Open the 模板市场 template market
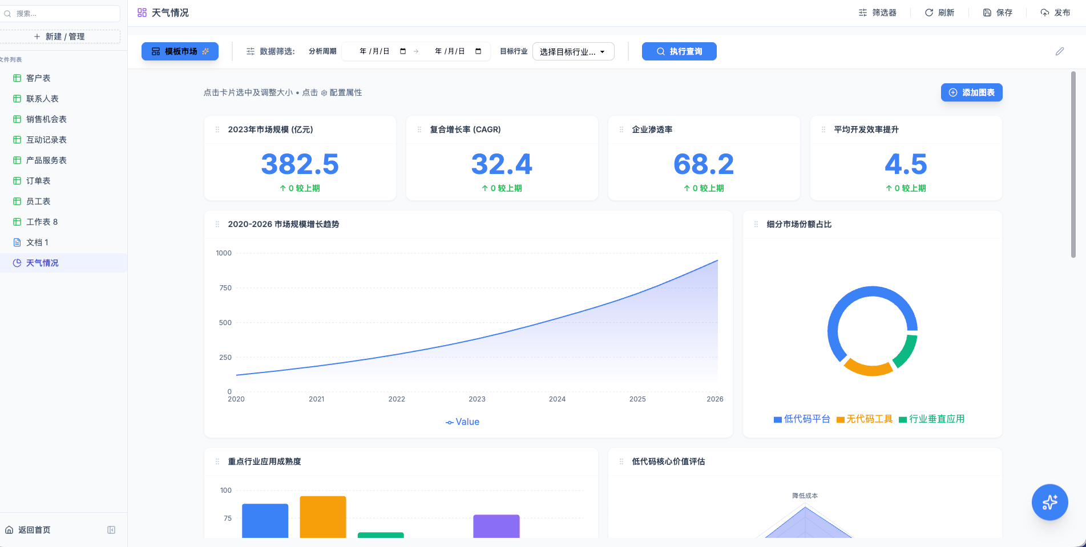This screenshot has height=547, width=1086. pyautogui.click(x=180, y=51)
